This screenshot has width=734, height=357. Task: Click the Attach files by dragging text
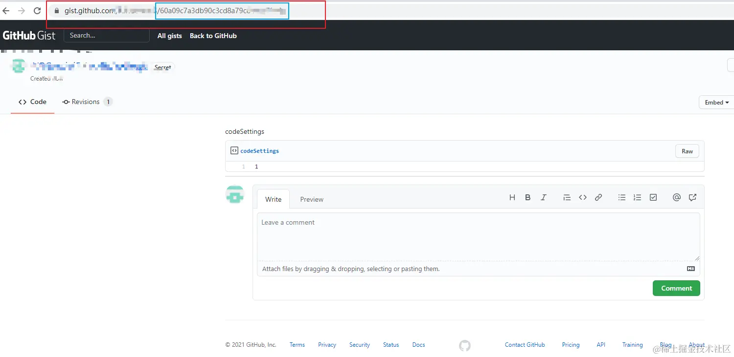coord(351,269)
